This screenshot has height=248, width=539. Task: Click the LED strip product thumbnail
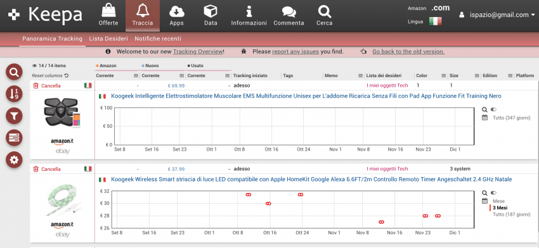[x=64, y=201]
